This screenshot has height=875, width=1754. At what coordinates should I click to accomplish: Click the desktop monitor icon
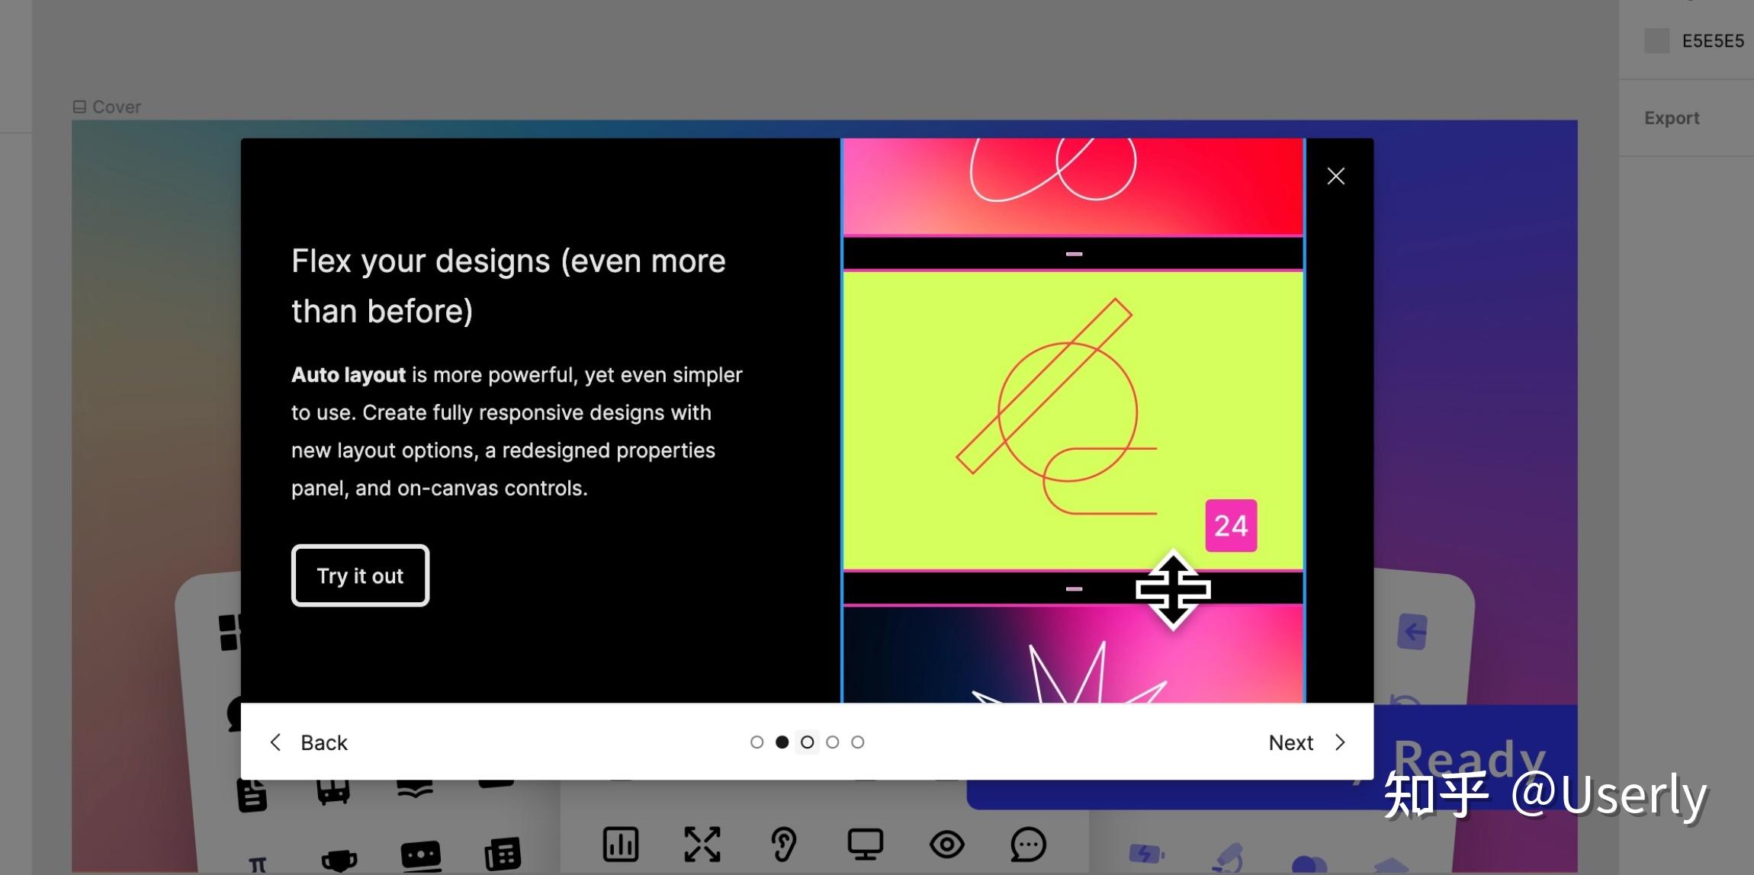865,844
